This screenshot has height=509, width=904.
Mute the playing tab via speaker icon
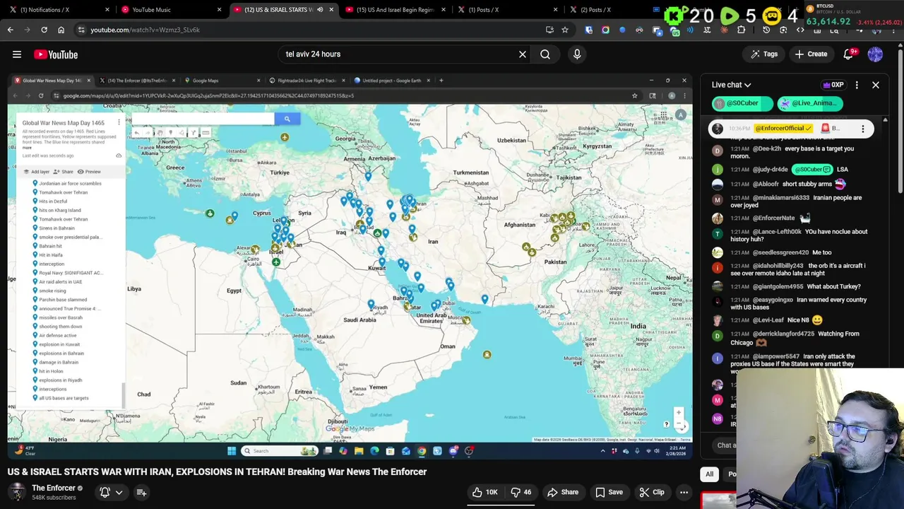[x=320, y=10]
